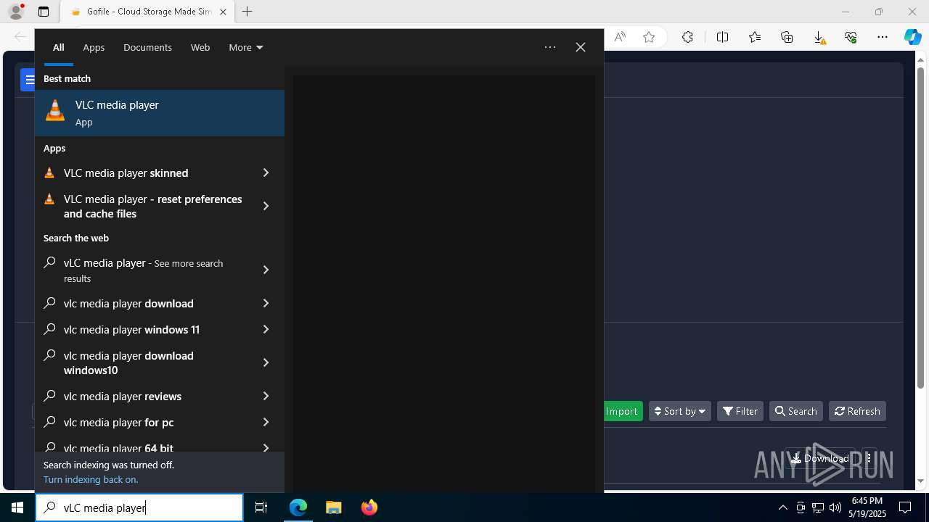Screen dimensions: 929x522
Task: Click magnifier icon beside 'vlc media player windows 11'
Action: point(49,329)
